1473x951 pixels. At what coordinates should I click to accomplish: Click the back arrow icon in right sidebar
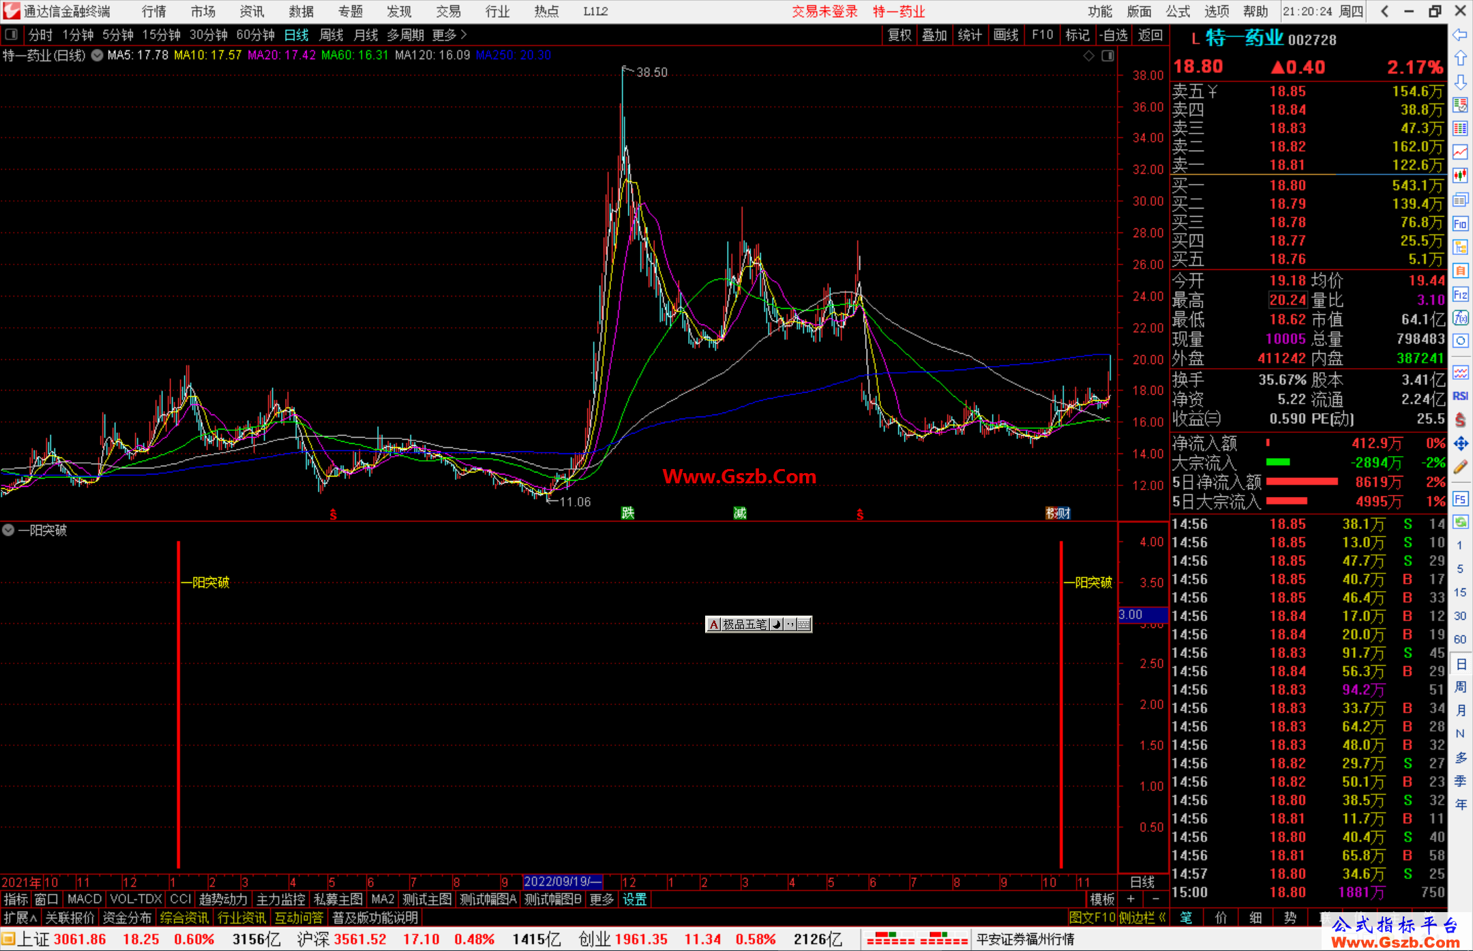1460,35
